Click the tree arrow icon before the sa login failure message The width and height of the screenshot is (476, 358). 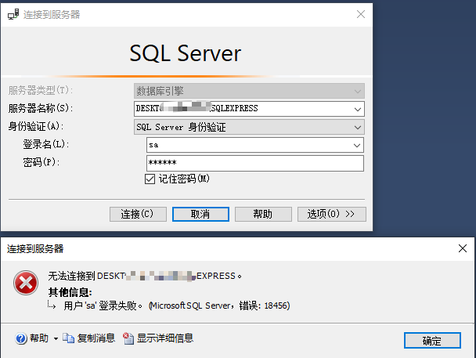click(52, 305)
